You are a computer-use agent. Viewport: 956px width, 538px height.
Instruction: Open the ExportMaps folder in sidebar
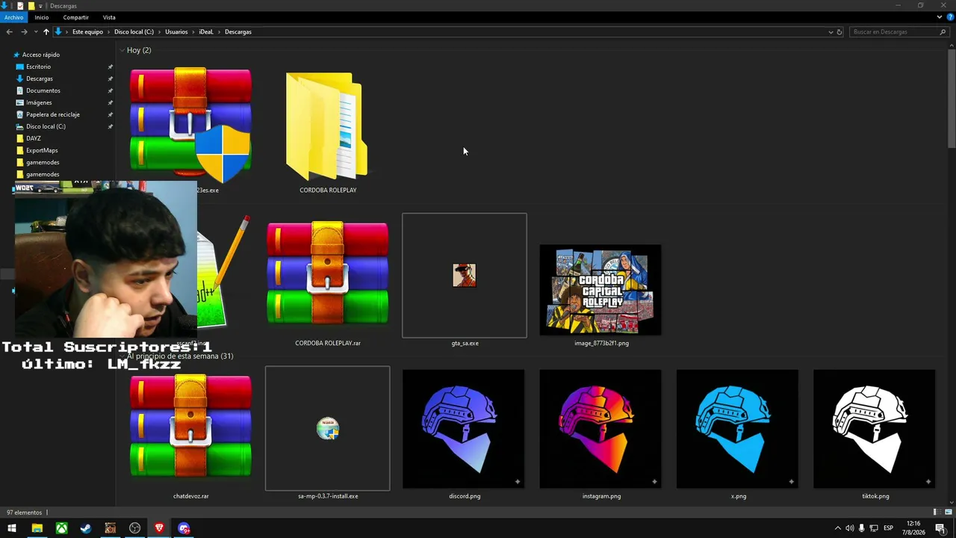[x=42, y=150]
